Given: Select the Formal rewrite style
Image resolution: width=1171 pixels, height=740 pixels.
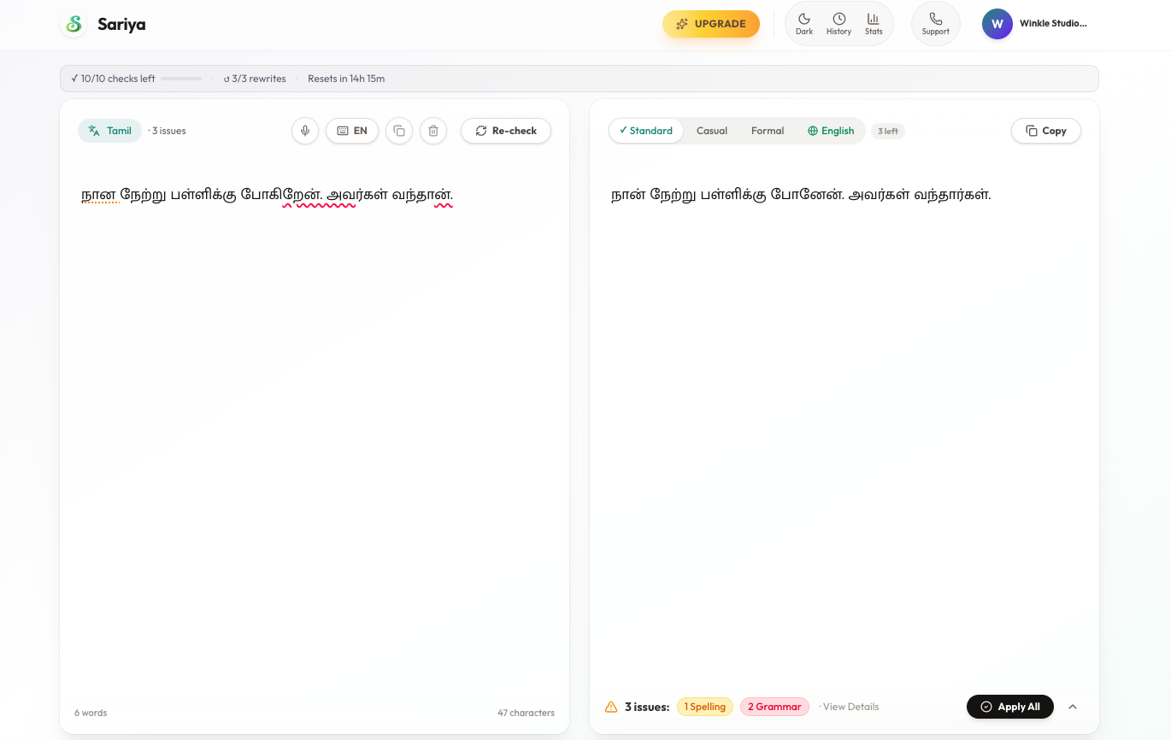Looking at the screenshot, I should (x=768, y=131).
